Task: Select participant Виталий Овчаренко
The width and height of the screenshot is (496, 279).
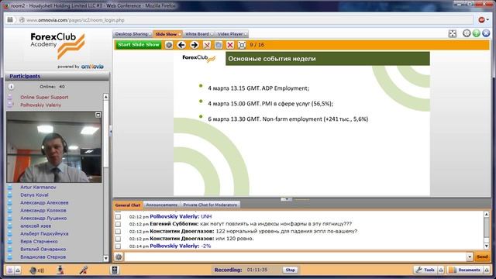Action: click(x=43, y=250)
